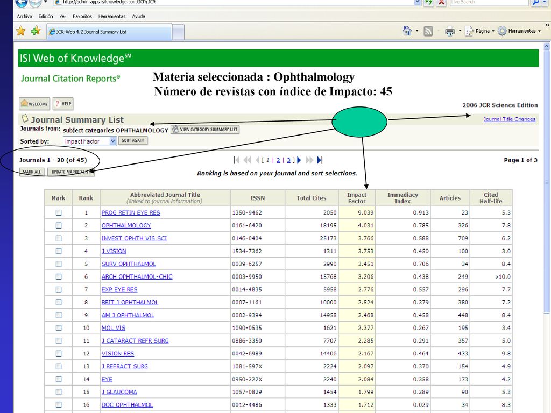Click the HELP button
The width and height of the screenshot is (551, 413).
pyautogui.click(x=63, y=104)
